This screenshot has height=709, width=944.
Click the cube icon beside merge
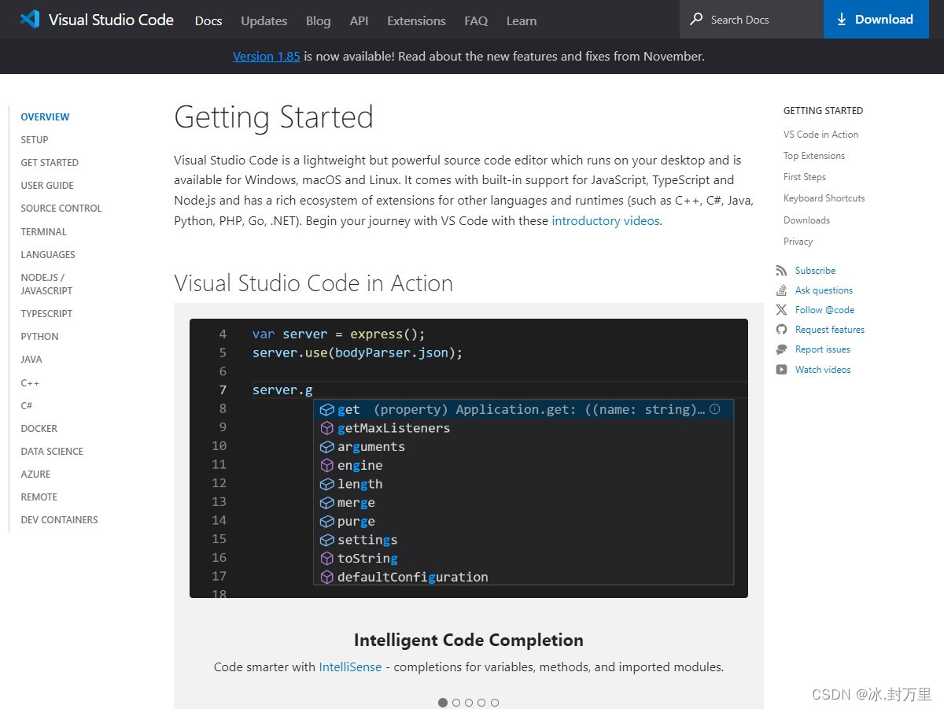tap(327, 503)
